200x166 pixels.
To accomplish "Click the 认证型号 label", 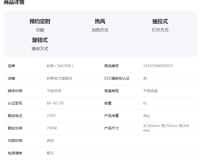I will (x=15, y=103).
